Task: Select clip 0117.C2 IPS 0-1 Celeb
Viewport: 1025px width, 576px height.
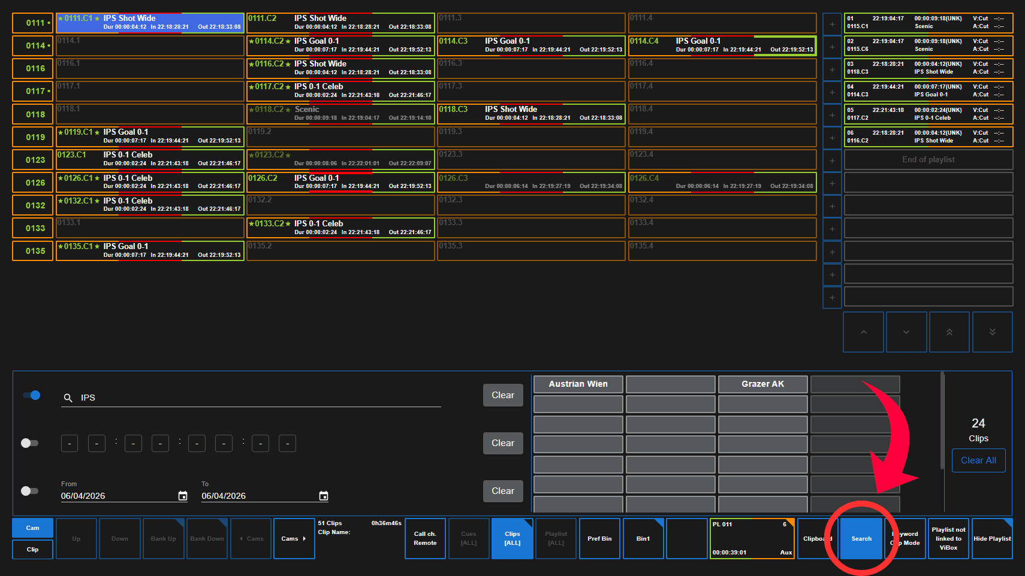Action: pos(340,91)
